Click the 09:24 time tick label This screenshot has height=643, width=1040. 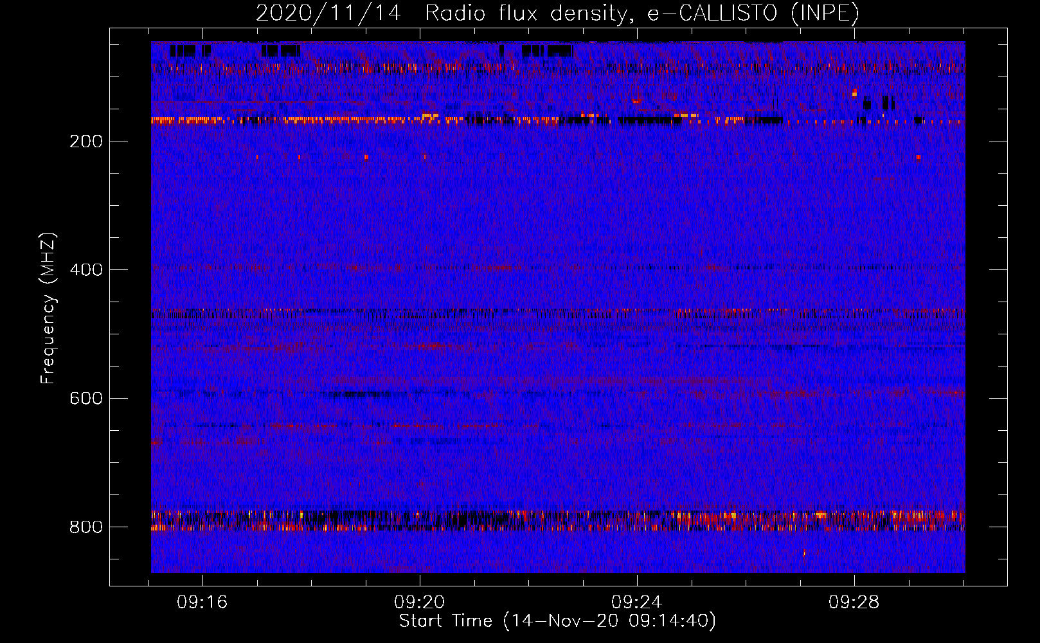tap(637, 602)
